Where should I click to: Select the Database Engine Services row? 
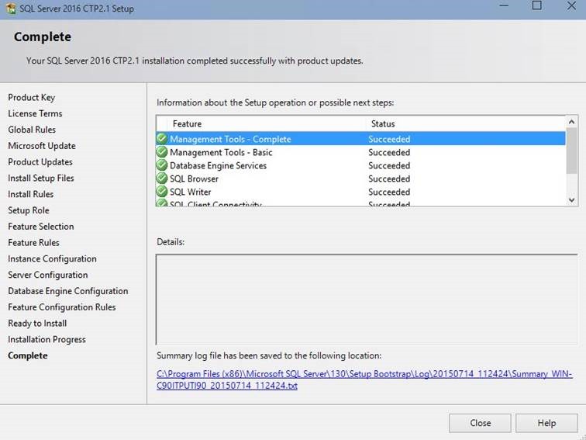[x=360, y=165]
